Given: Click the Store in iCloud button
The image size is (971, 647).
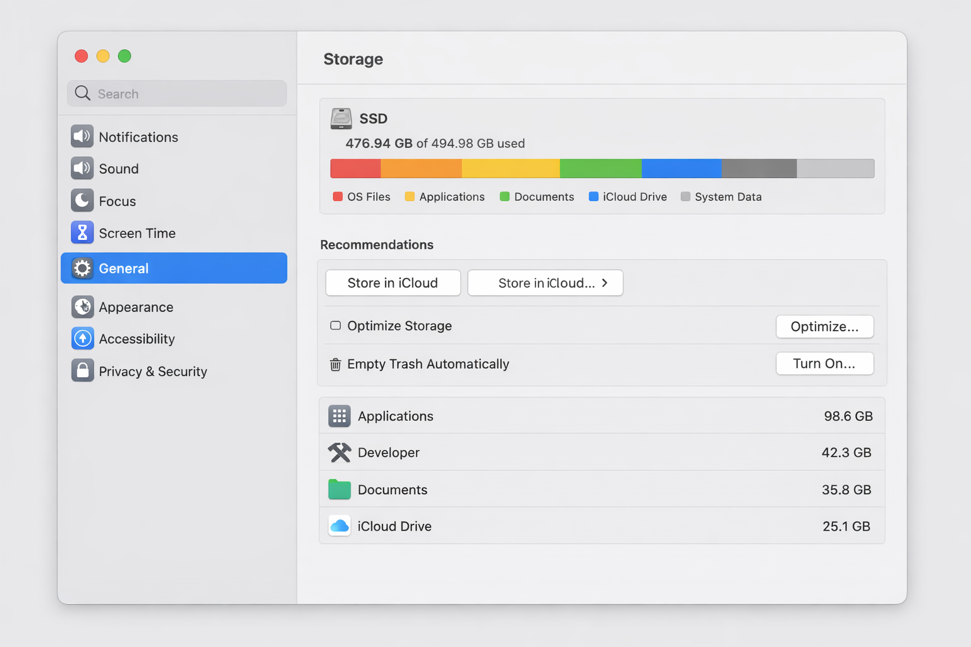Looking at the screenshot, I should (x=393, y=283).
